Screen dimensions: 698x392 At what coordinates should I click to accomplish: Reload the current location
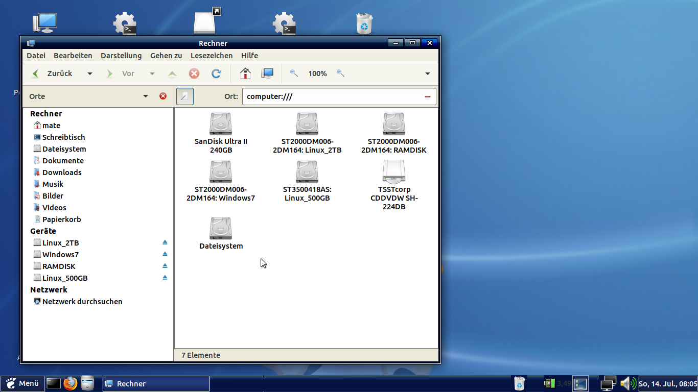click(x=216, y=73)
